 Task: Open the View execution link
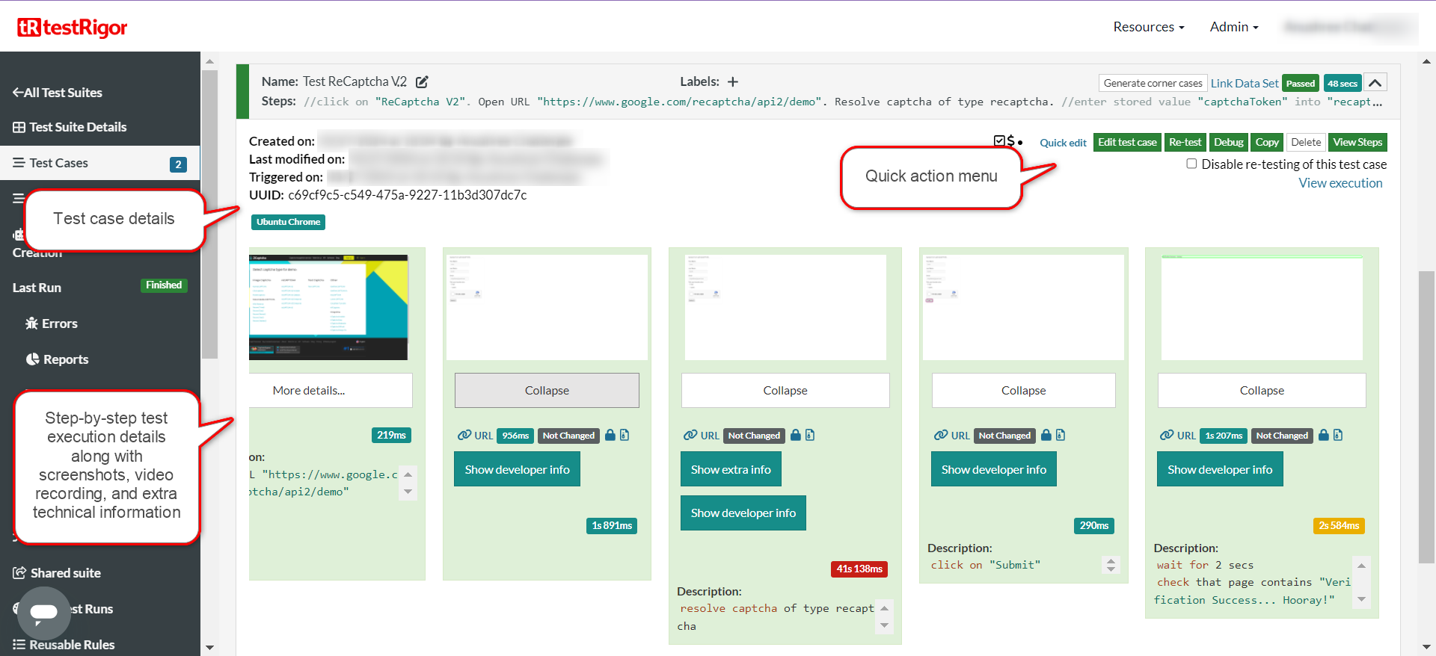(x=1340, y=183)
